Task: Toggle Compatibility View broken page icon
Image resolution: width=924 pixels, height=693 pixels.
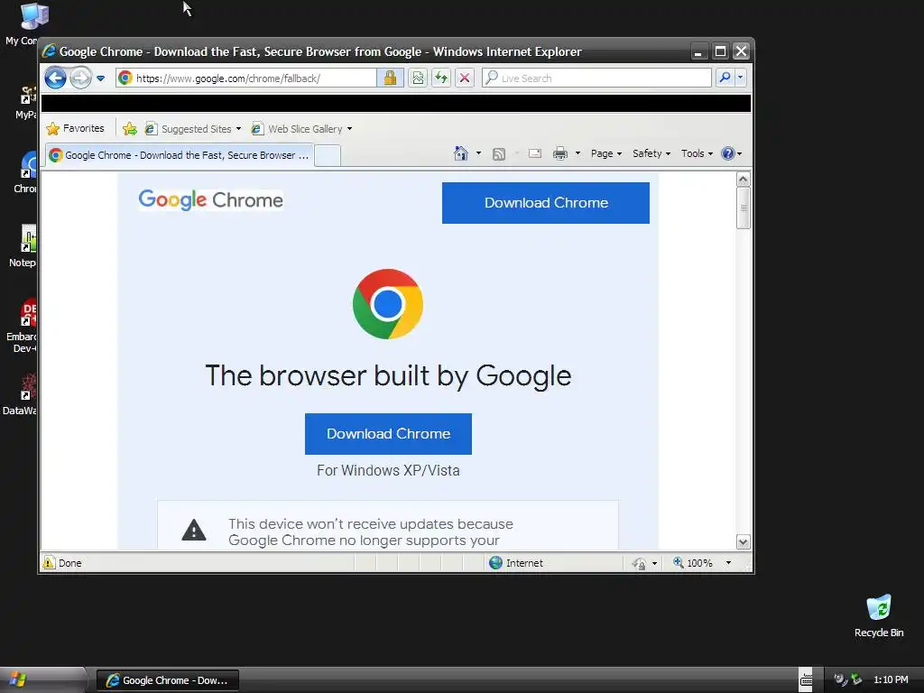Action: coord(418,78)
